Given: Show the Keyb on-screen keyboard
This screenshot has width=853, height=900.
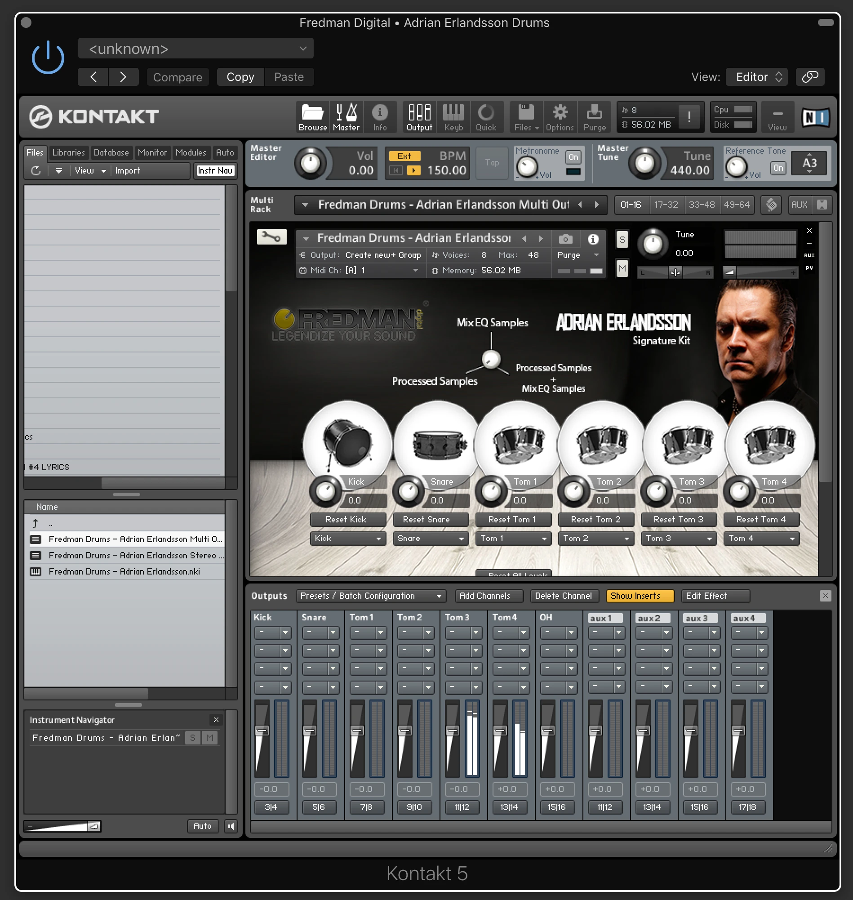Looking at the screenshot, I should coord(453,117).
